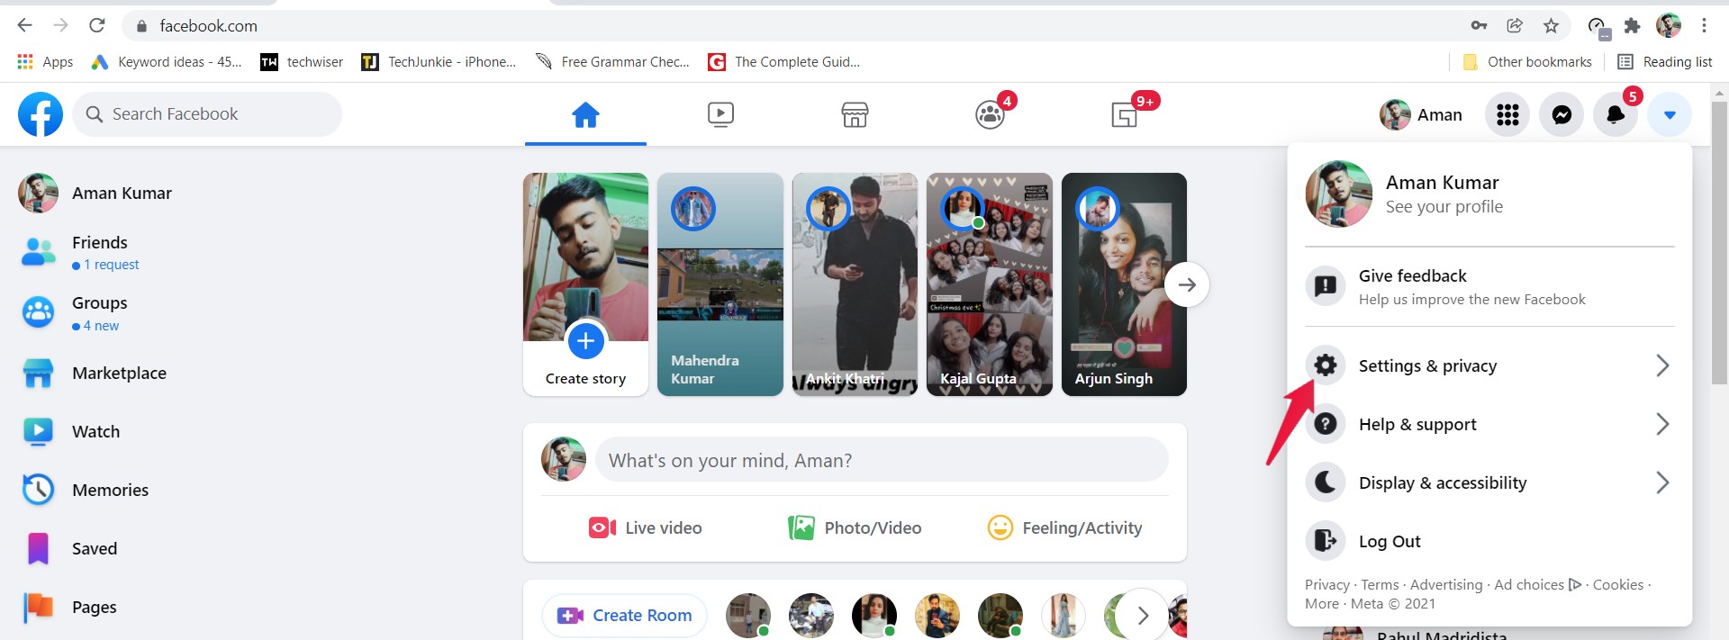Click the Help & support question icon
The height and width of the screenshot is (640, 1729).
pos(1326,424)
